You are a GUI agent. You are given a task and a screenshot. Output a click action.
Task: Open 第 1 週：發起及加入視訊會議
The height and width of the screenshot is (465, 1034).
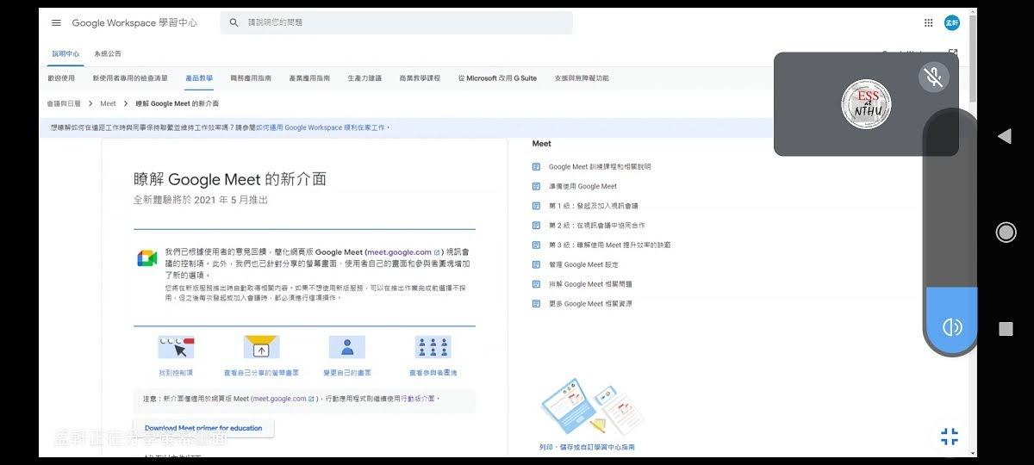[593, 206]
